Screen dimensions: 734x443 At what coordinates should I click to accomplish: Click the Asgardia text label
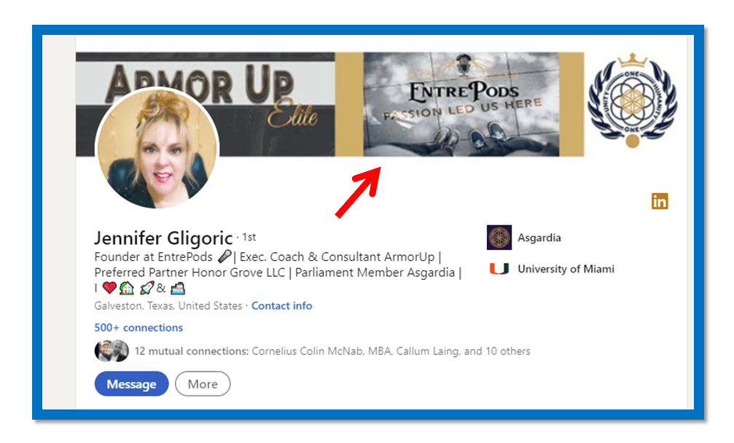click(x=540, y=238)
